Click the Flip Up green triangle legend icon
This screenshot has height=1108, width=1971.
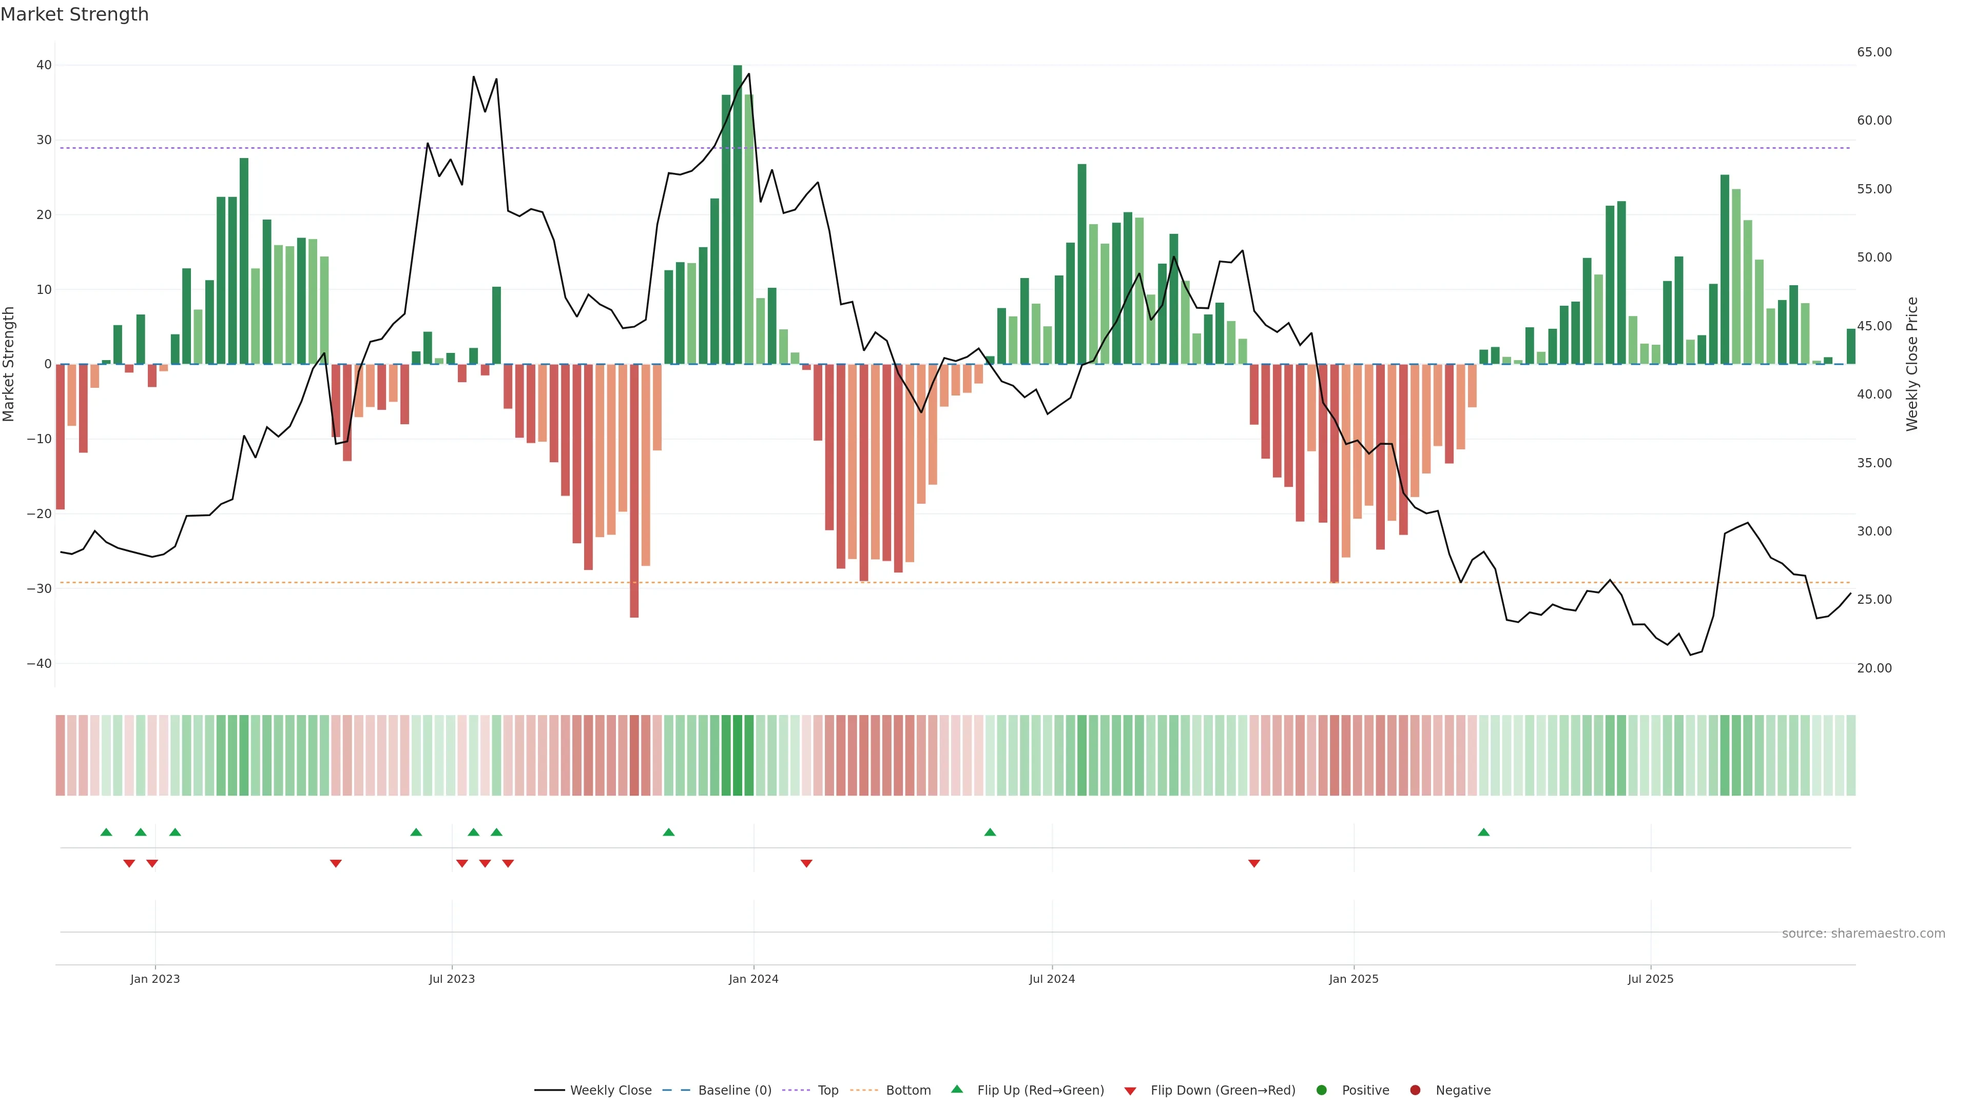click(x=956, y=1090)
